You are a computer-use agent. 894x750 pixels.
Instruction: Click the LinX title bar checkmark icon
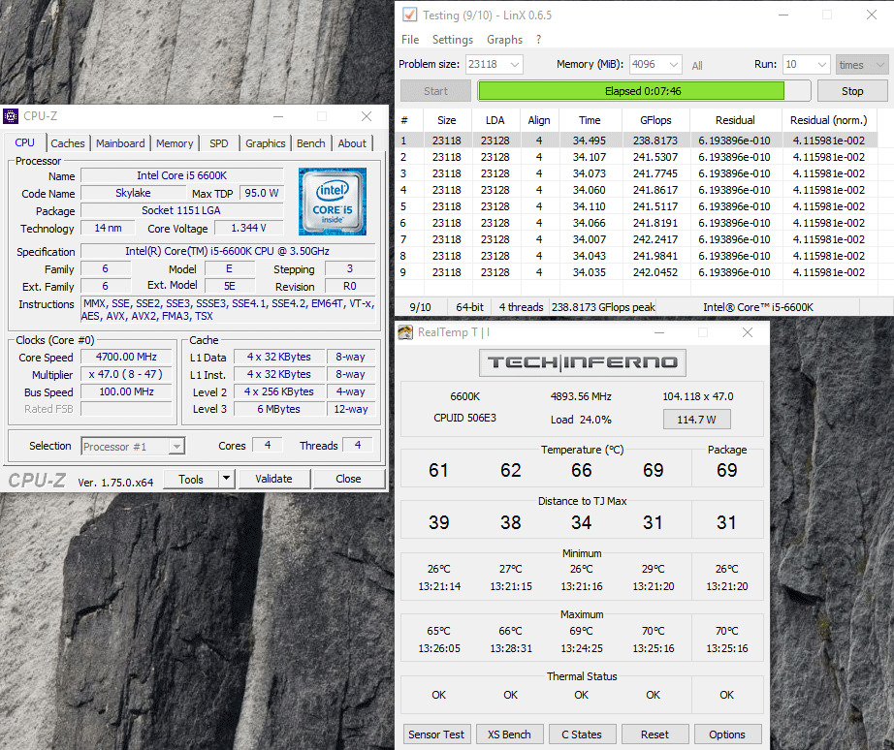click(409, 15)
